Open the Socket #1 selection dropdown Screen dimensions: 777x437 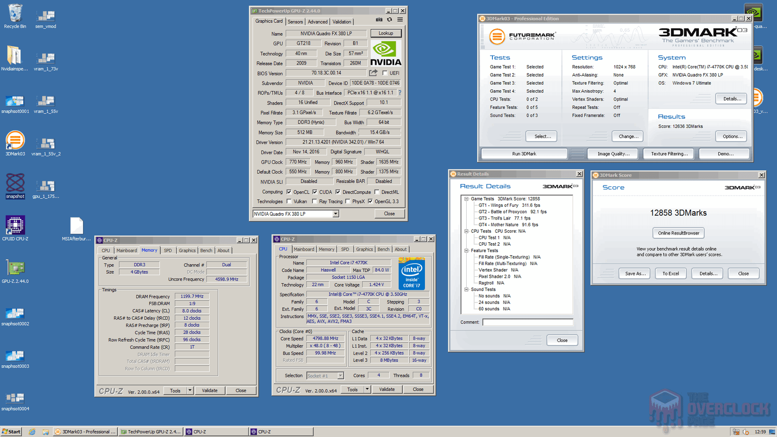[340, 376]
